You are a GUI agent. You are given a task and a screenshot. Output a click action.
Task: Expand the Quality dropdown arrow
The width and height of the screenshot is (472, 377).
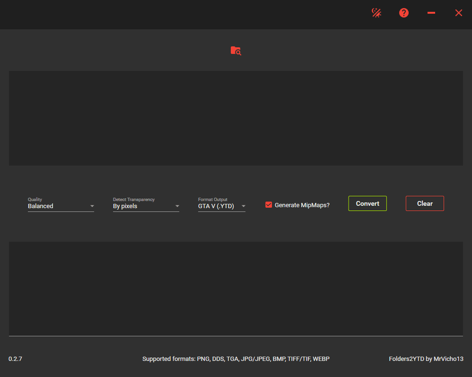92,206
